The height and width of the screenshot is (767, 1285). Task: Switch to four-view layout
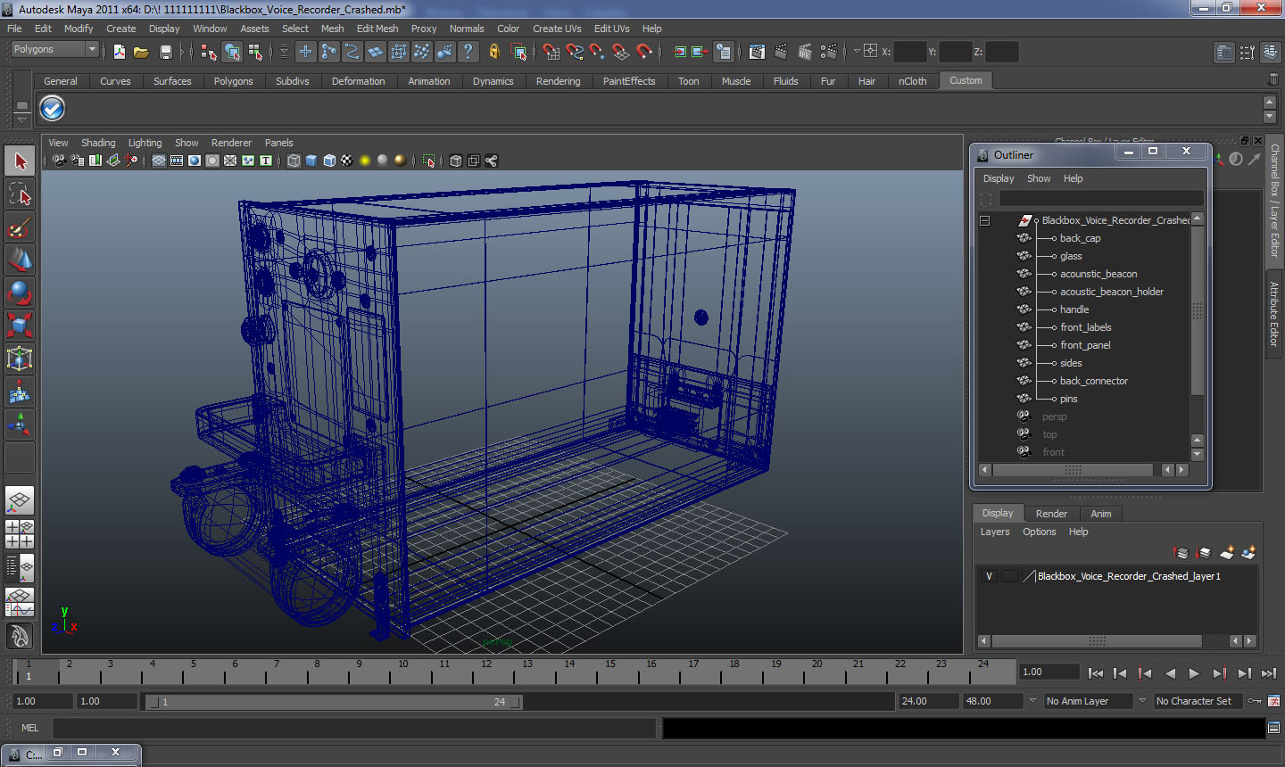click(20, 533)
